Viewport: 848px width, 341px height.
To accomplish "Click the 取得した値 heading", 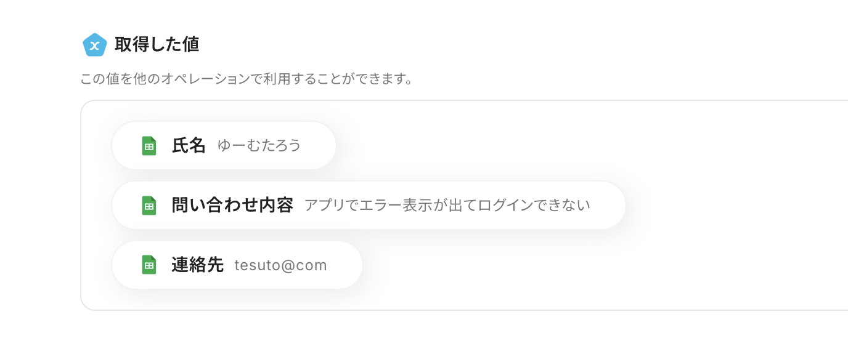I will tap(157, 45).
